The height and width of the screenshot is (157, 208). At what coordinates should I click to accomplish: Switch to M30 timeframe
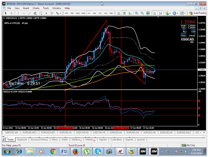83,13
